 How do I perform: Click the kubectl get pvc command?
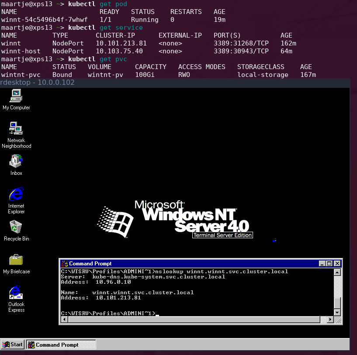tap(97, 59)
